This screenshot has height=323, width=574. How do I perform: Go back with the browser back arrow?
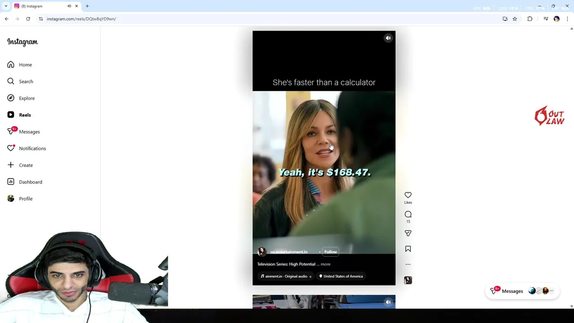coord(6,19)
